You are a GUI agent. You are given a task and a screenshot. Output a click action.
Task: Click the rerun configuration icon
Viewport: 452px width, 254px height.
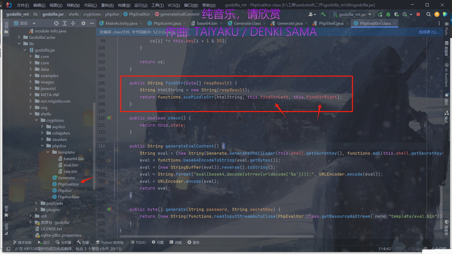pyautogui.click(x=380, y=14)
